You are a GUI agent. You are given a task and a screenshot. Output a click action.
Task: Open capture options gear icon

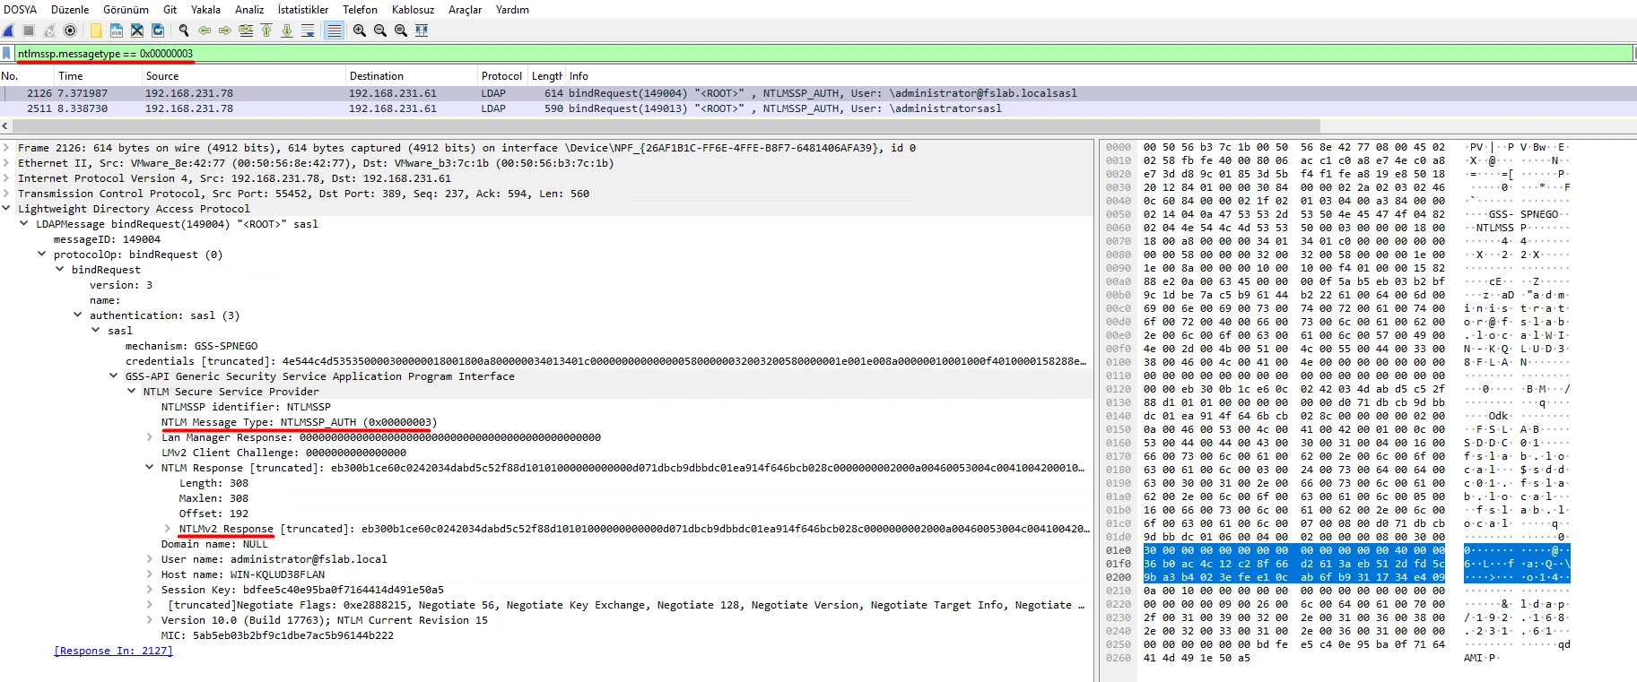tap(70, 30)
